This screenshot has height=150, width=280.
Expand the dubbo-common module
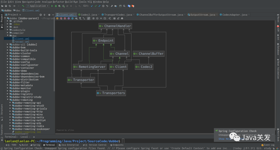8,56
